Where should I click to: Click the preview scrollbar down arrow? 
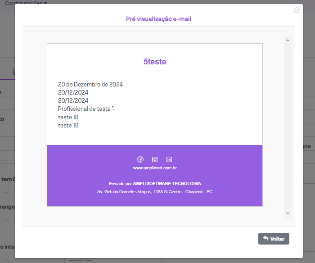[x=288, y=213]
